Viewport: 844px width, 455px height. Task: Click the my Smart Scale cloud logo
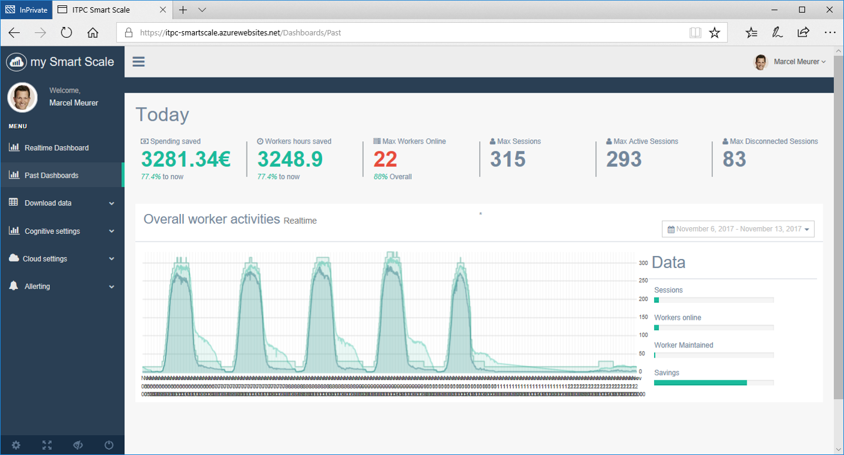click(16, 62)
